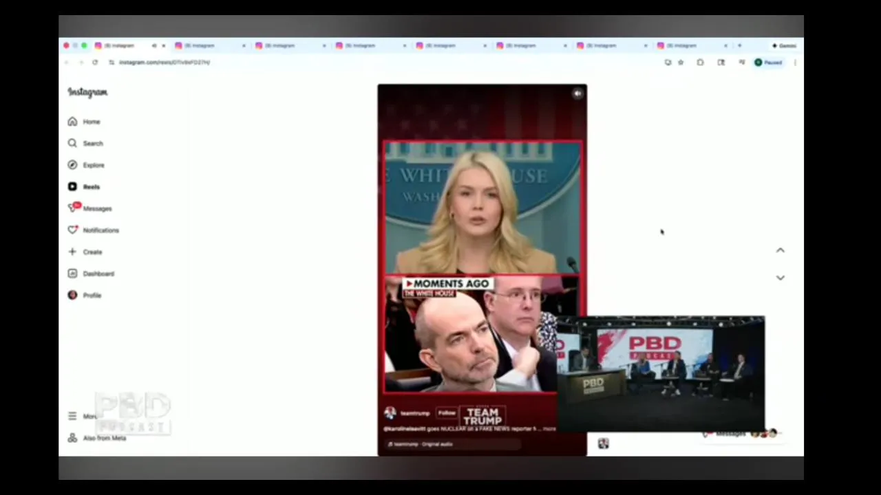This screenshot has width=881, height=495.
Task: Open a new browser tab with the plus button
Action: coord(740,45)
